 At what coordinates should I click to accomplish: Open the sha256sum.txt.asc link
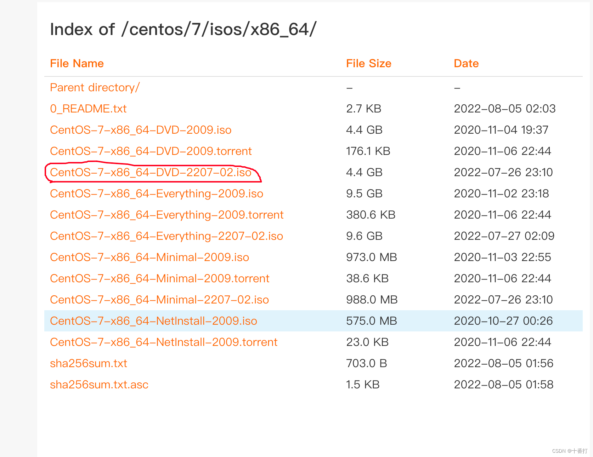click(99, 384)
